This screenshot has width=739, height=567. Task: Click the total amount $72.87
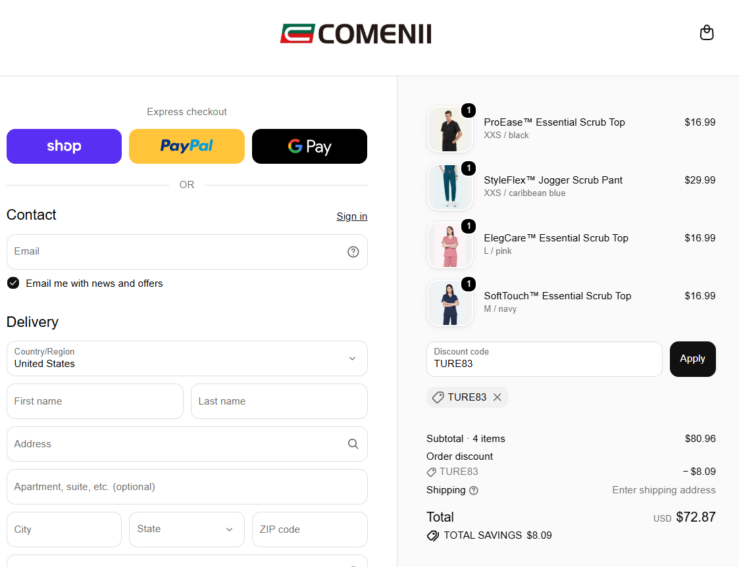[696, 517]
